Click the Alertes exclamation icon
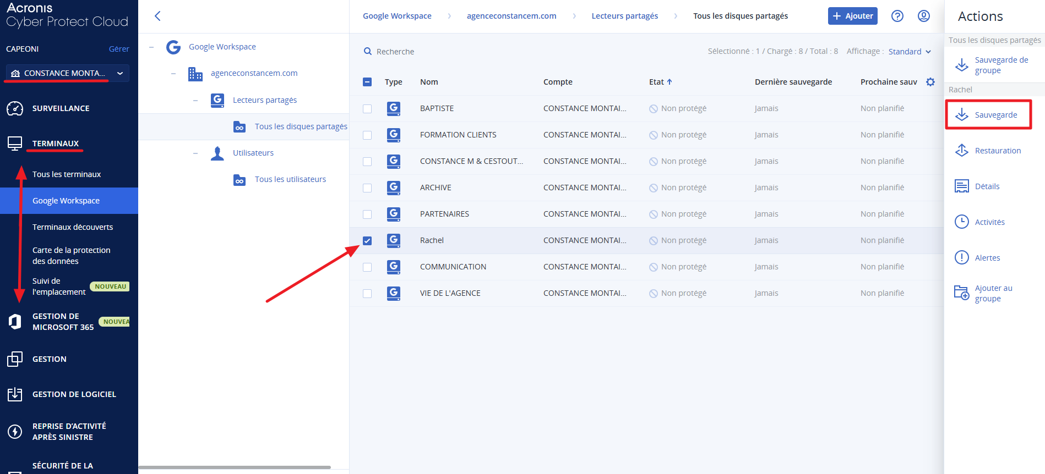This screenshot has height=474, width=1045. pos(962,257)
